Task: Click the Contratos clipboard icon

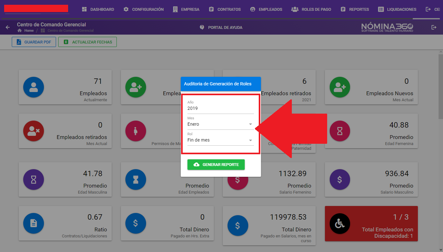Action: (x=211, y=10)
